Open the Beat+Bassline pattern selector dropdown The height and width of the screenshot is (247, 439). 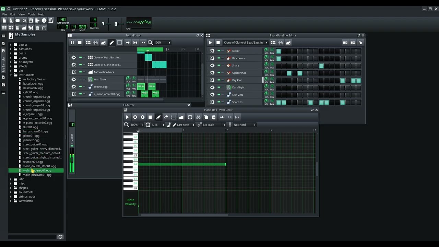coord(246,43)
